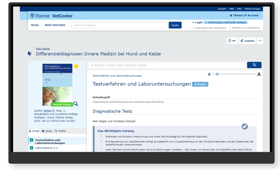
Task: Click the large A font size icon
Action: point(259,74)
